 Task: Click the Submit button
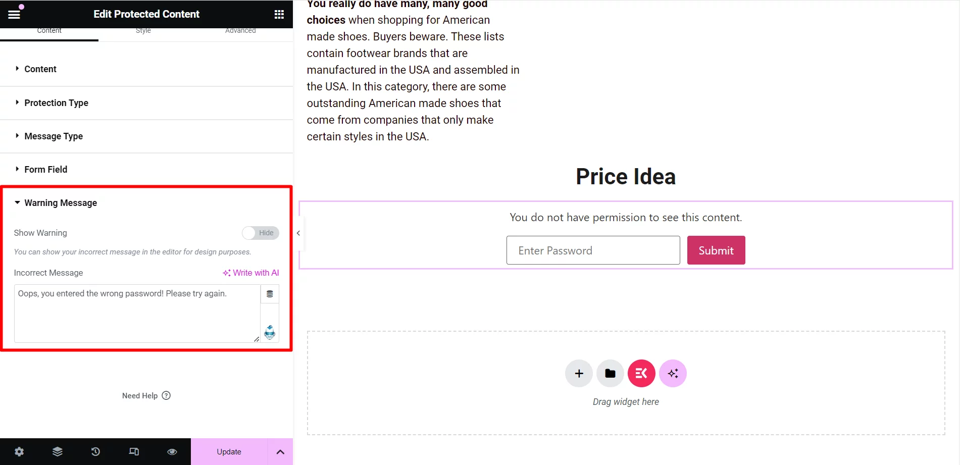click(x=716, y=250)
